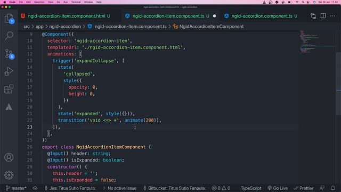Click the selector 'ngid-accordion-item' text
This screenshot has width=341, height=192.
(102, 41)
